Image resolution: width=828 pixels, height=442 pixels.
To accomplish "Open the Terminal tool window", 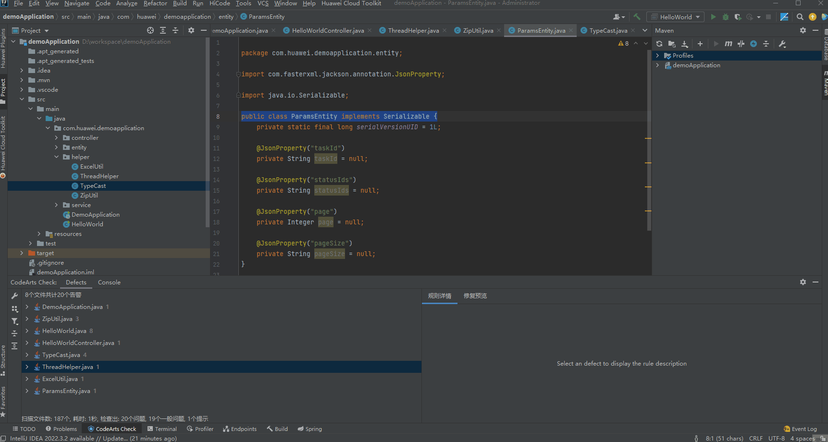I will click(x=162, y=429).
